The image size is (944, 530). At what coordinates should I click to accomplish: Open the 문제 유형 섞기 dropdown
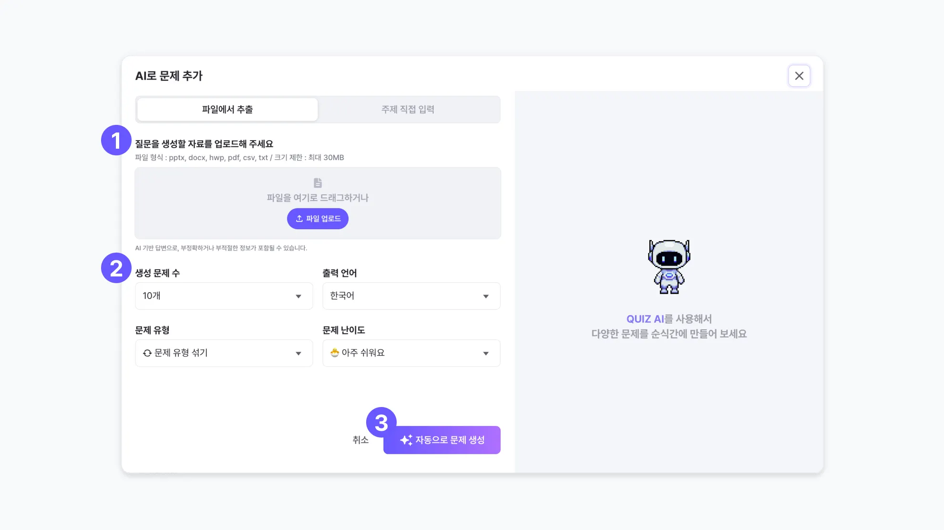click(x=224, y=353)
